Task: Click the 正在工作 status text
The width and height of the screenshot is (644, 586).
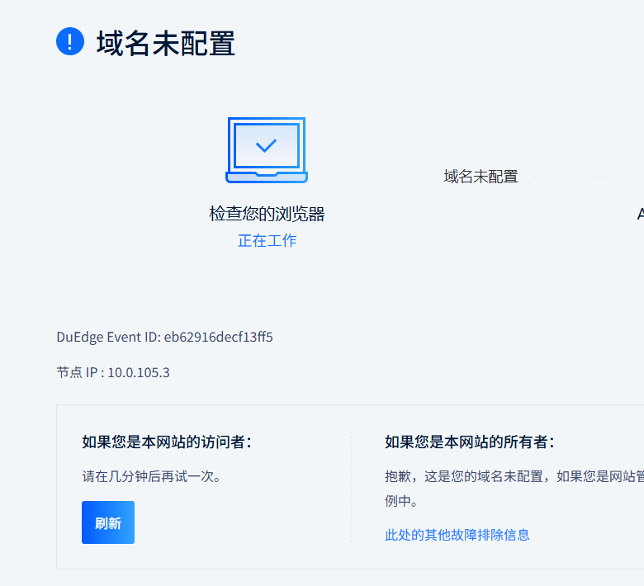Action: tap(267, 241)
